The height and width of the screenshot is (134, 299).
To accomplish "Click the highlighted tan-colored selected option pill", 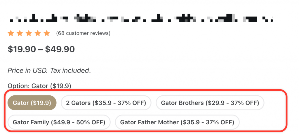I will point(32,103).
